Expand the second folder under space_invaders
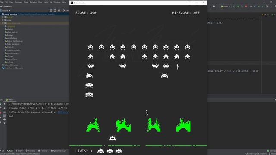276x155 pixels. pyautogui.click(x=3, y=20)
